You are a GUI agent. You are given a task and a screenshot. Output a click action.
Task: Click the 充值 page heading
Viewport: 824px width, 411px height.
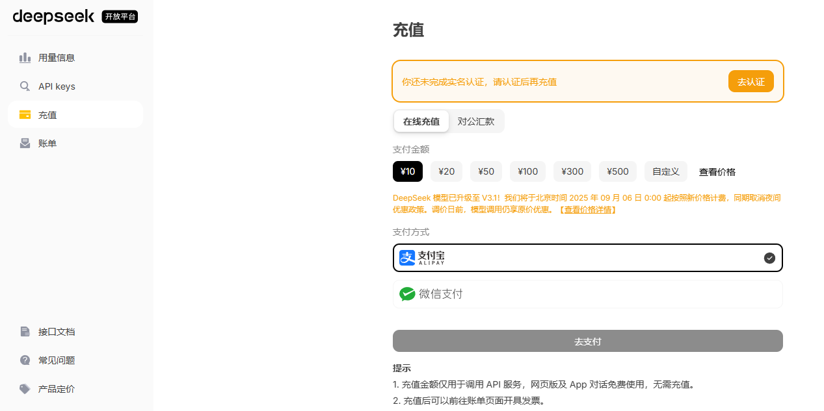(x=408, y=30)
